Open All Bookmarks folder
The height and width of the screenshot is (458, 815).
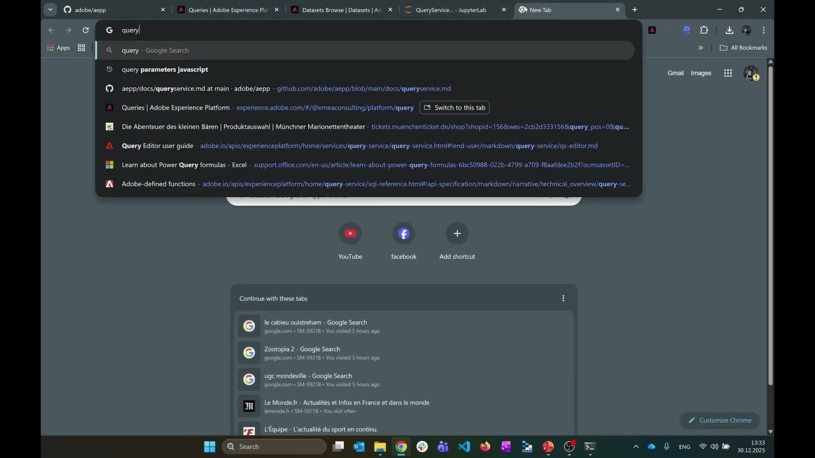tap(743, 48)
